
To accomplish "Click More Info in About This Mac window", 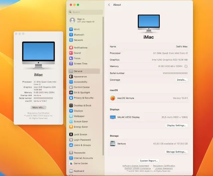I will pos(39,107).
